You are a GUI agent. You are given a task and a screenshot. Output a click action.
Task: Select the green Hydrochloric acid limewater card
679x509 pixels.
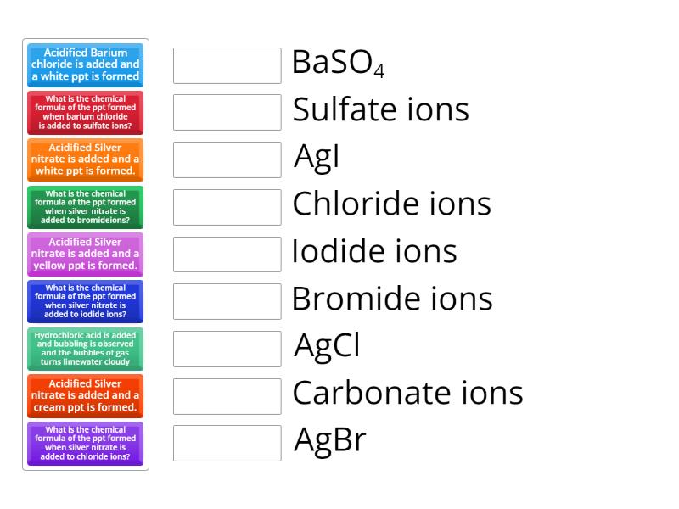pyautogui.click(x=83, y=348)
